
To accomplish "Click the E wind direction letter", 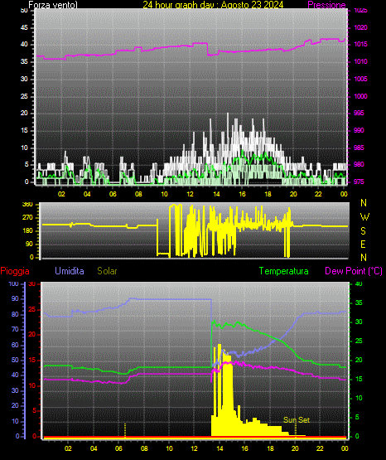I will [363, 245].
